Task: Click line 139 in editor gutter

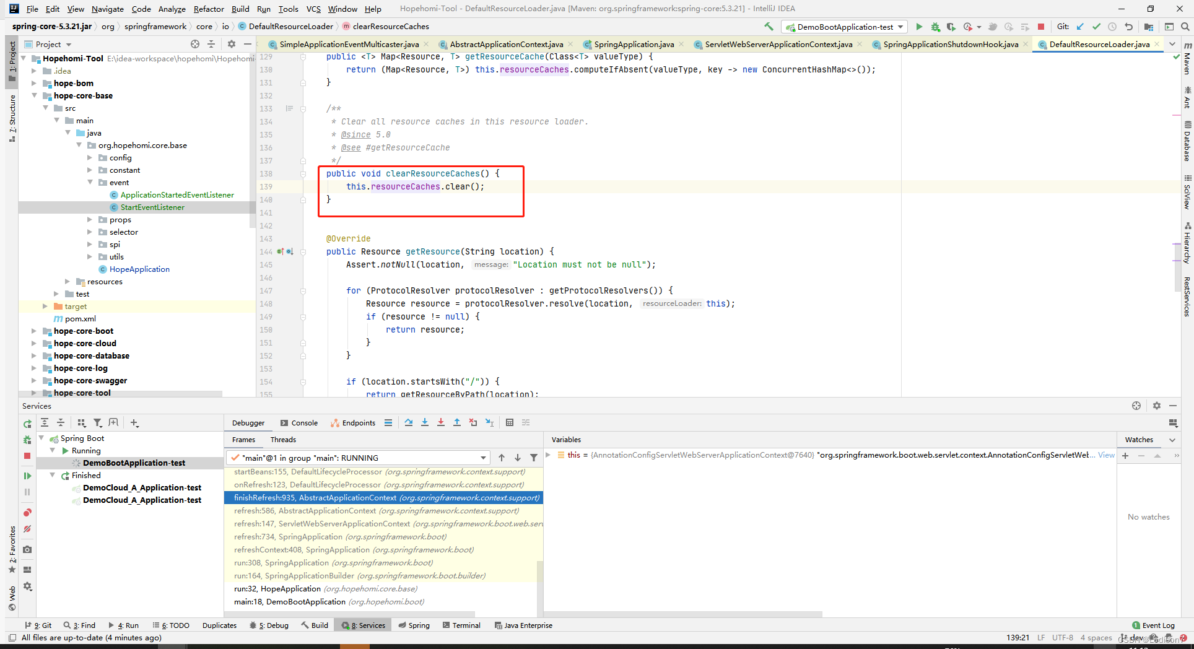Action: point(266,186)
